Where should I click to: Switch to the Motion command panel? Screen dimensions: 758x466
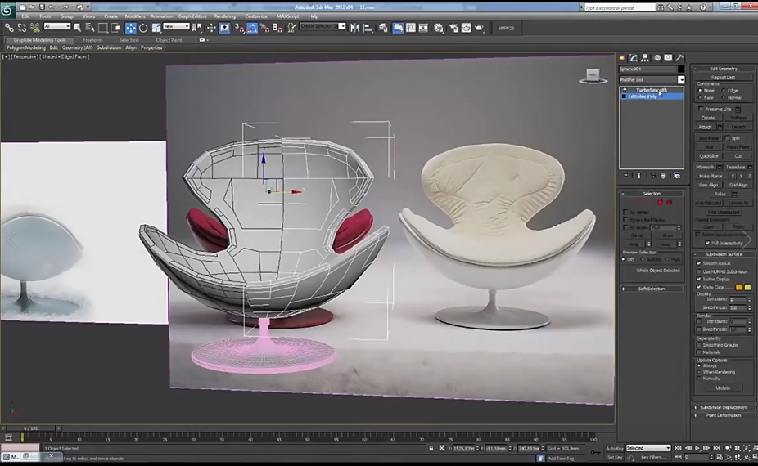tap(657, 58)
